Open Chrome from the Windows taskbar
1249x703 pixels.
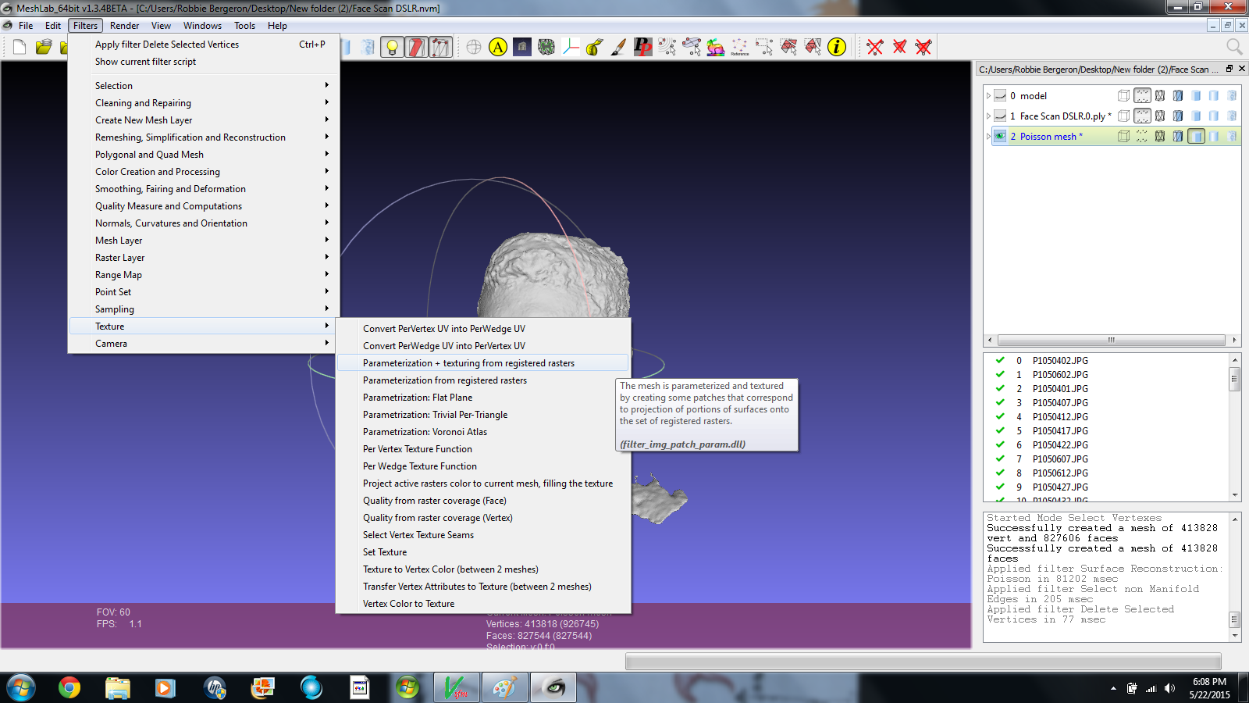coord(69,687)
